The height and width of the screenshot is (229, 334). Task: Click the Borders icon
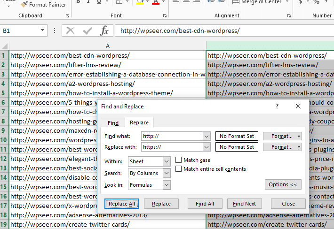click(119, 2)
